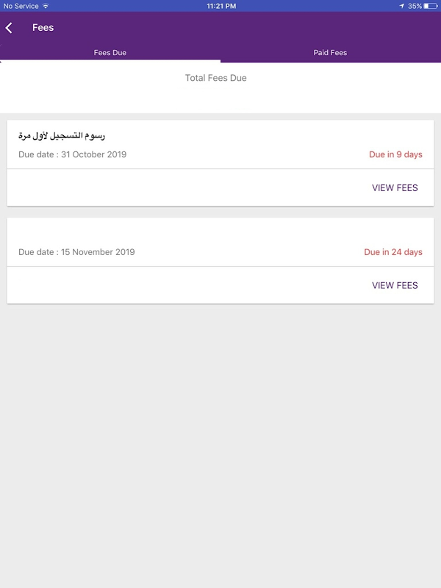Tap the 11:21 PM clock

(x=221, y=6)
